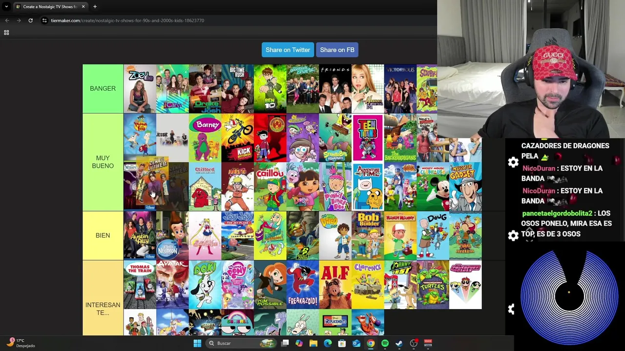Pick the Kick Buttowski tile
This screenshot has width=625, height=351.
point(237,137)
